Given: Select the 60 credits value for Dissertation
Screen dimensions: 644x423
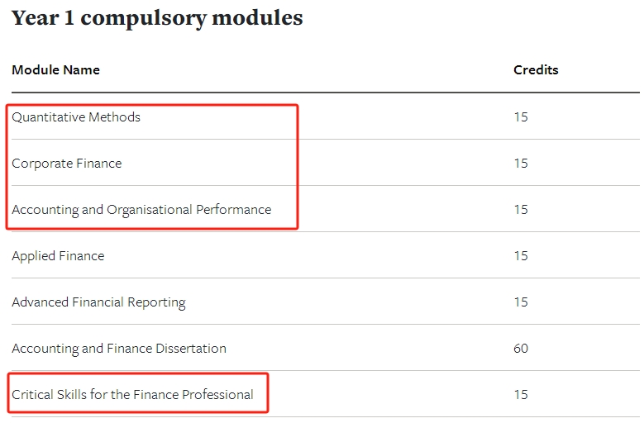Looking at the screenshot, I should click(x=521, y=349).
